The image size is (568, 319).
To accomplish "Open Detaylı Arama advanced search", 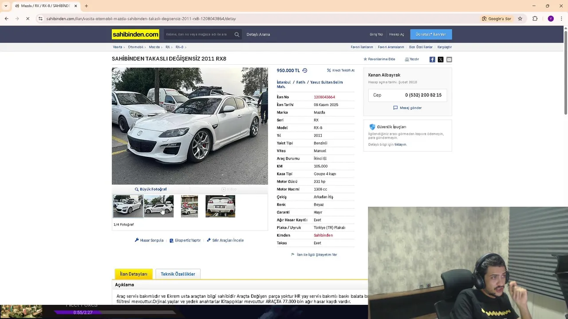I will (258, 35).
